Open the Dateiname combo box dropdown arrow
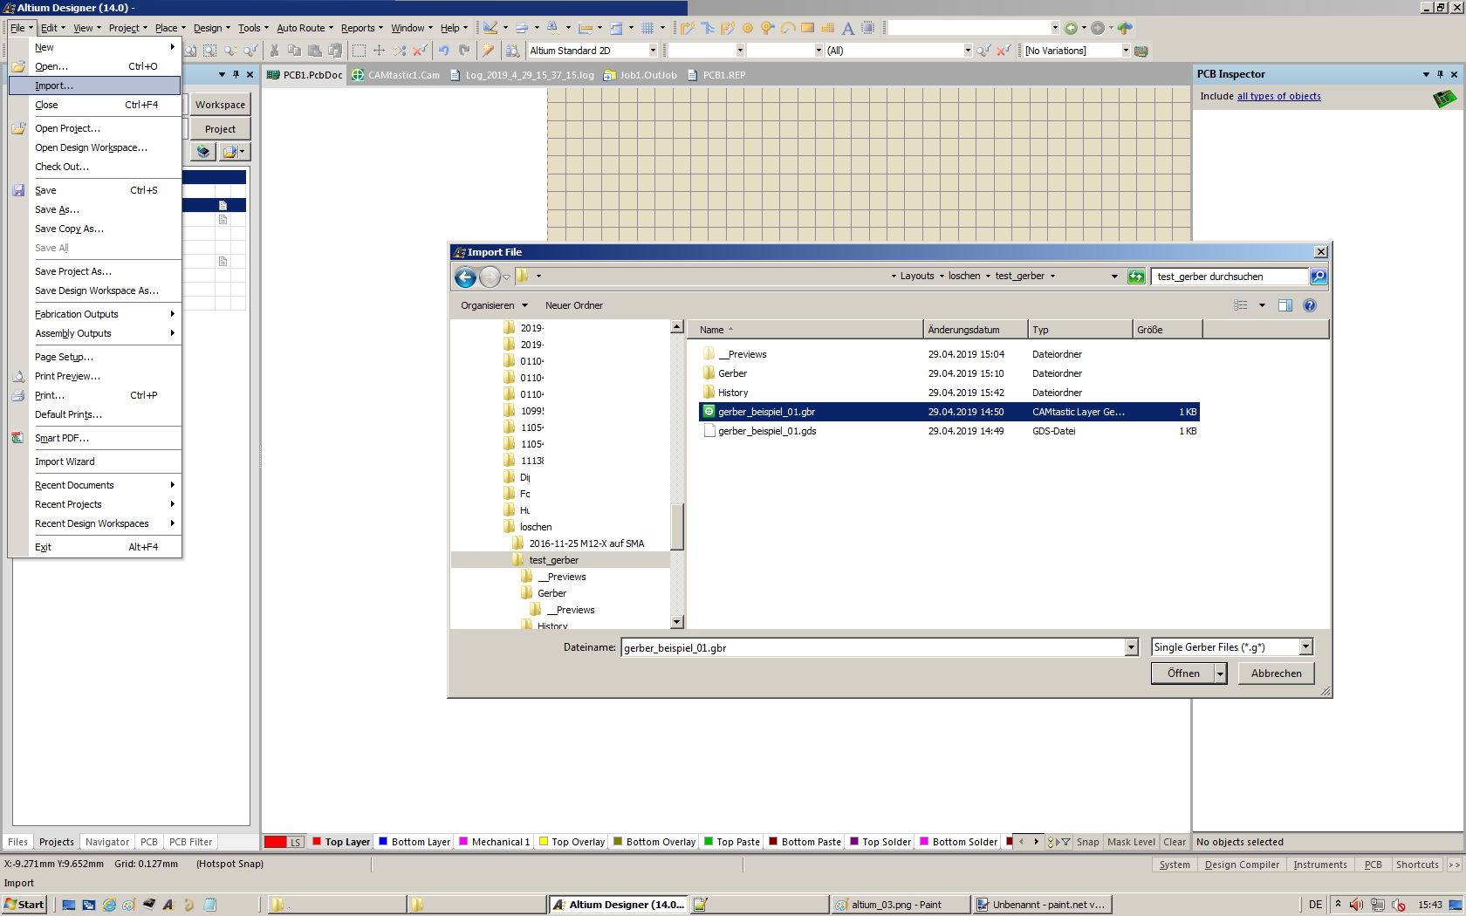Screen dimensions: 1466x916 (x=1131, y=647)
